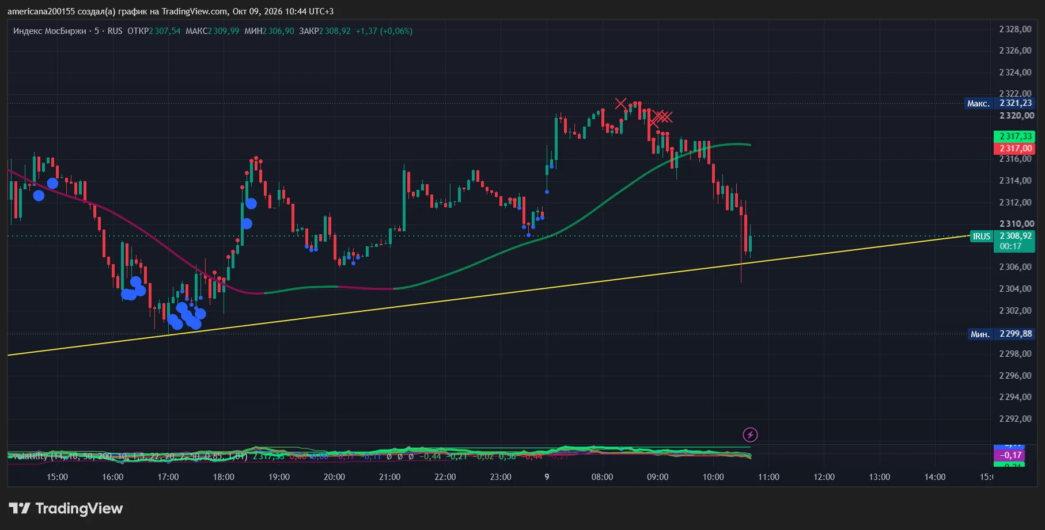Click the ОТКР 2 307,54 open value
Image resolution: width=1045 pixels, height=530 pixels.
click(x=154, y=31)
